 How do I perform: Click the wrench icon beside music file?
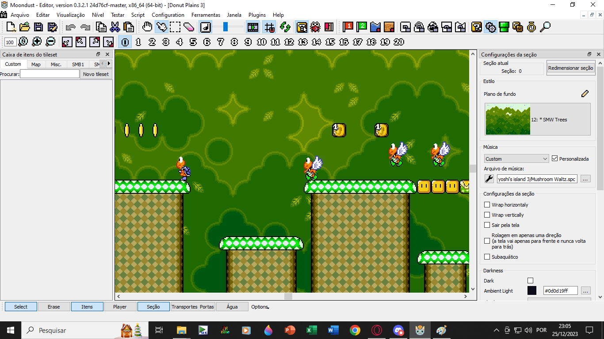[x=489, y=179]
